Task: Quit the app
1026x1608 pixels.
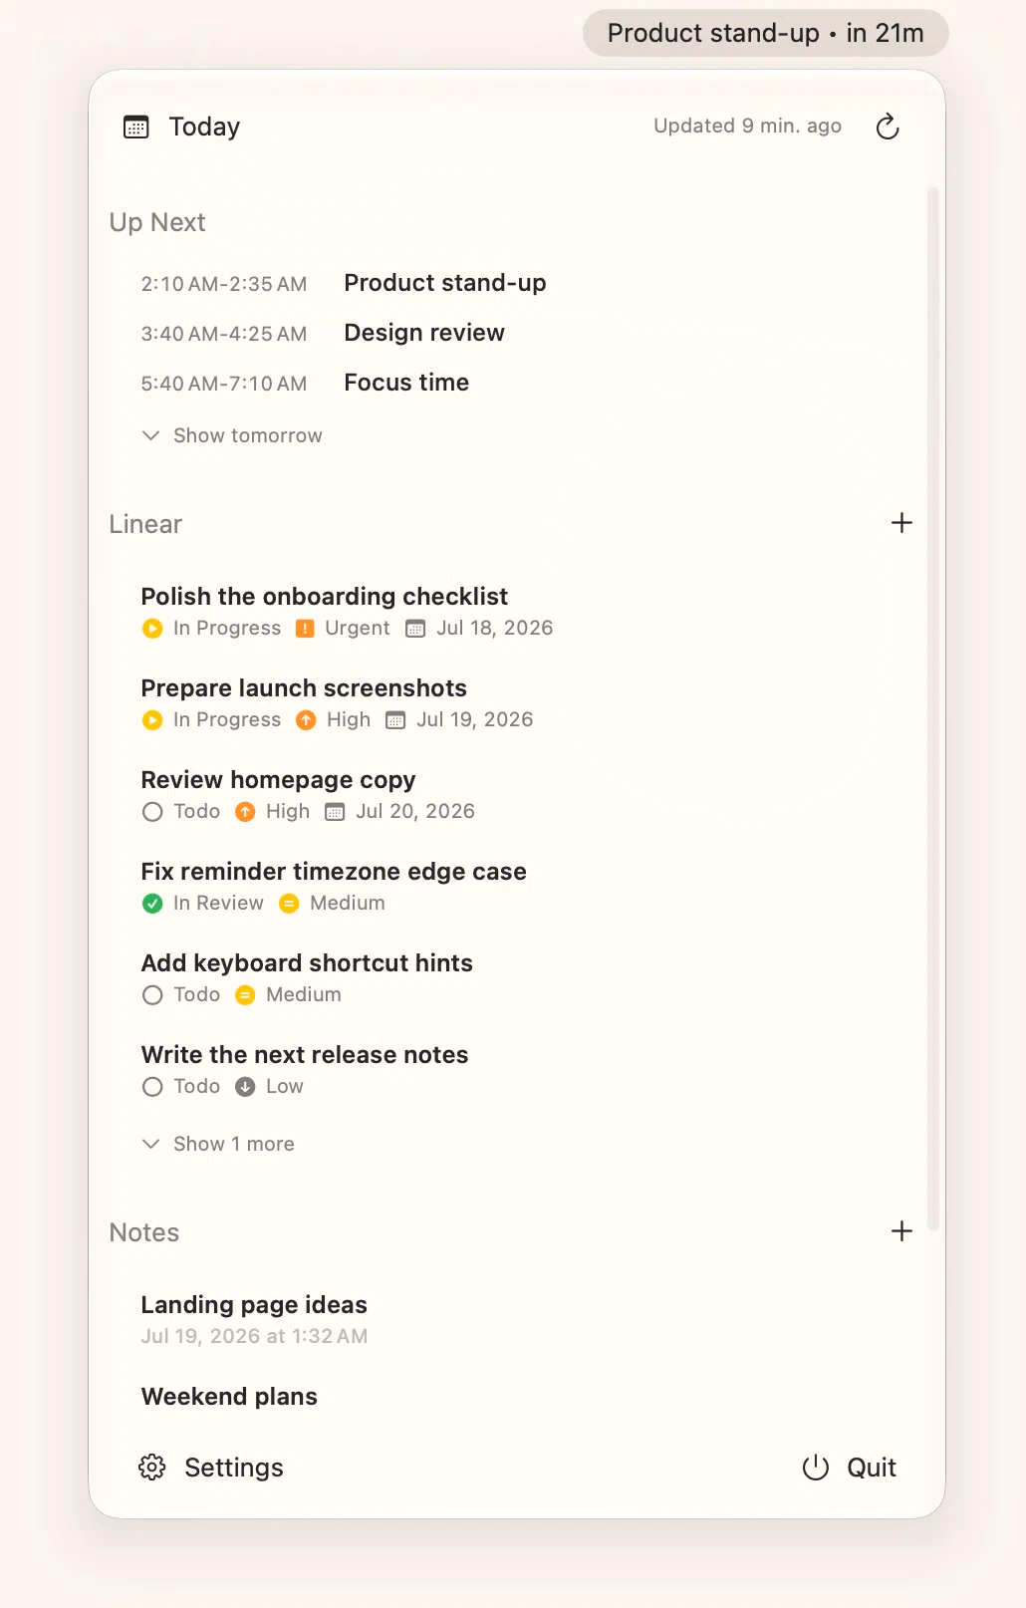Action: (850, 1468)
